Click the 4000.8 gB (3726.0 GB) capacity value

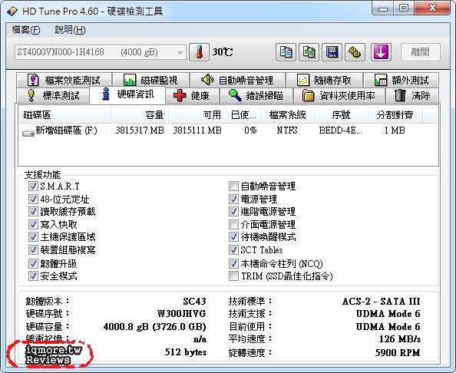click(x=155, y=327)
